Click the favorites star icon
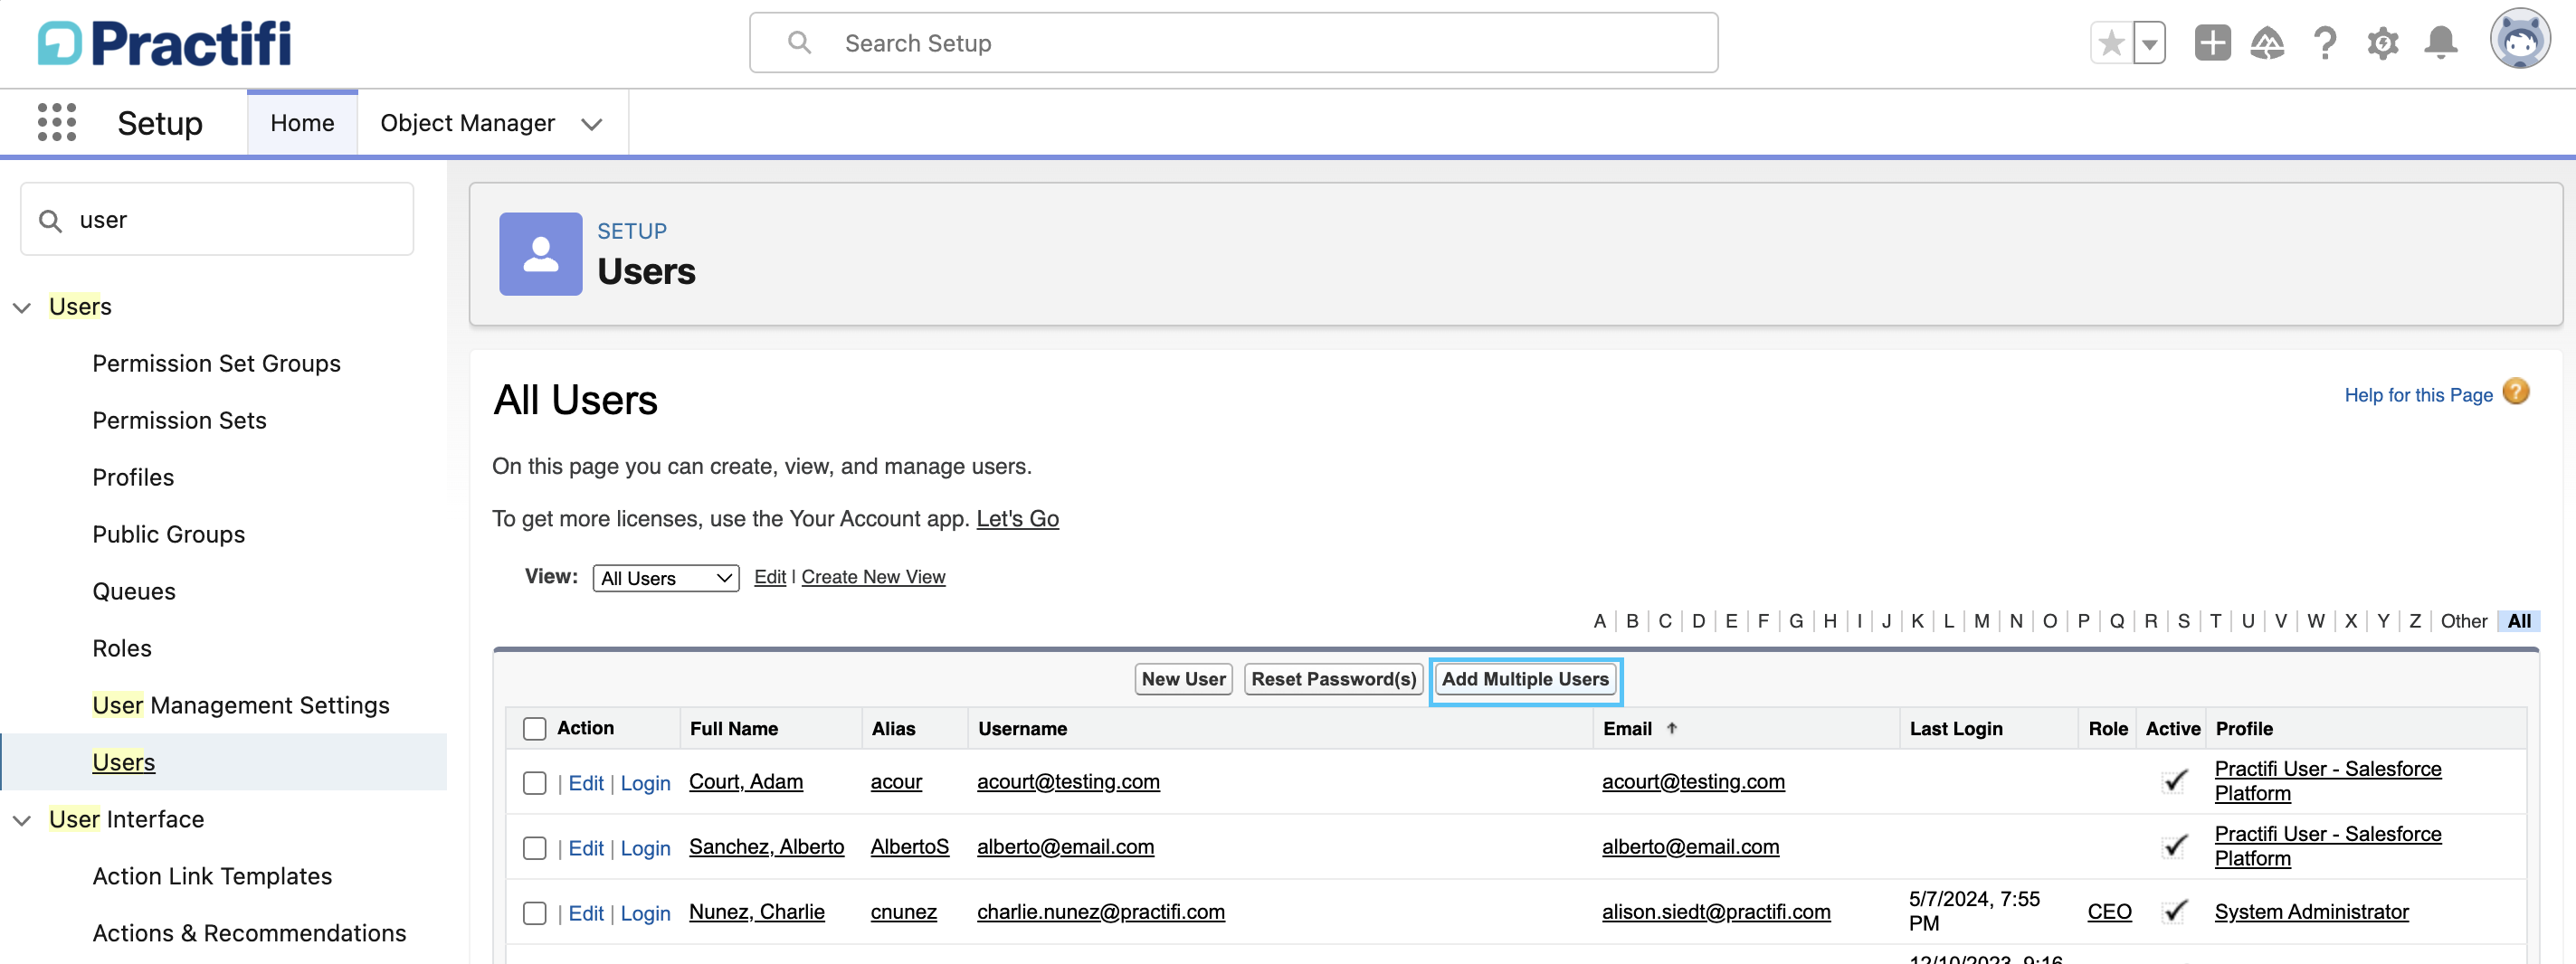The height and width of the screenshot is (964, 2576). coord(2111,43)
